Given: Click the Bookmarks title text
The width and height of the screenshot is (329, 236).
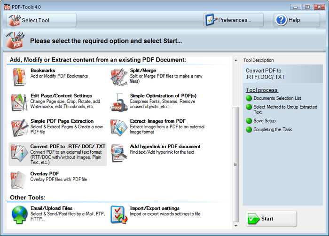Looking at the screenshot, I should (x=43, y=71).
